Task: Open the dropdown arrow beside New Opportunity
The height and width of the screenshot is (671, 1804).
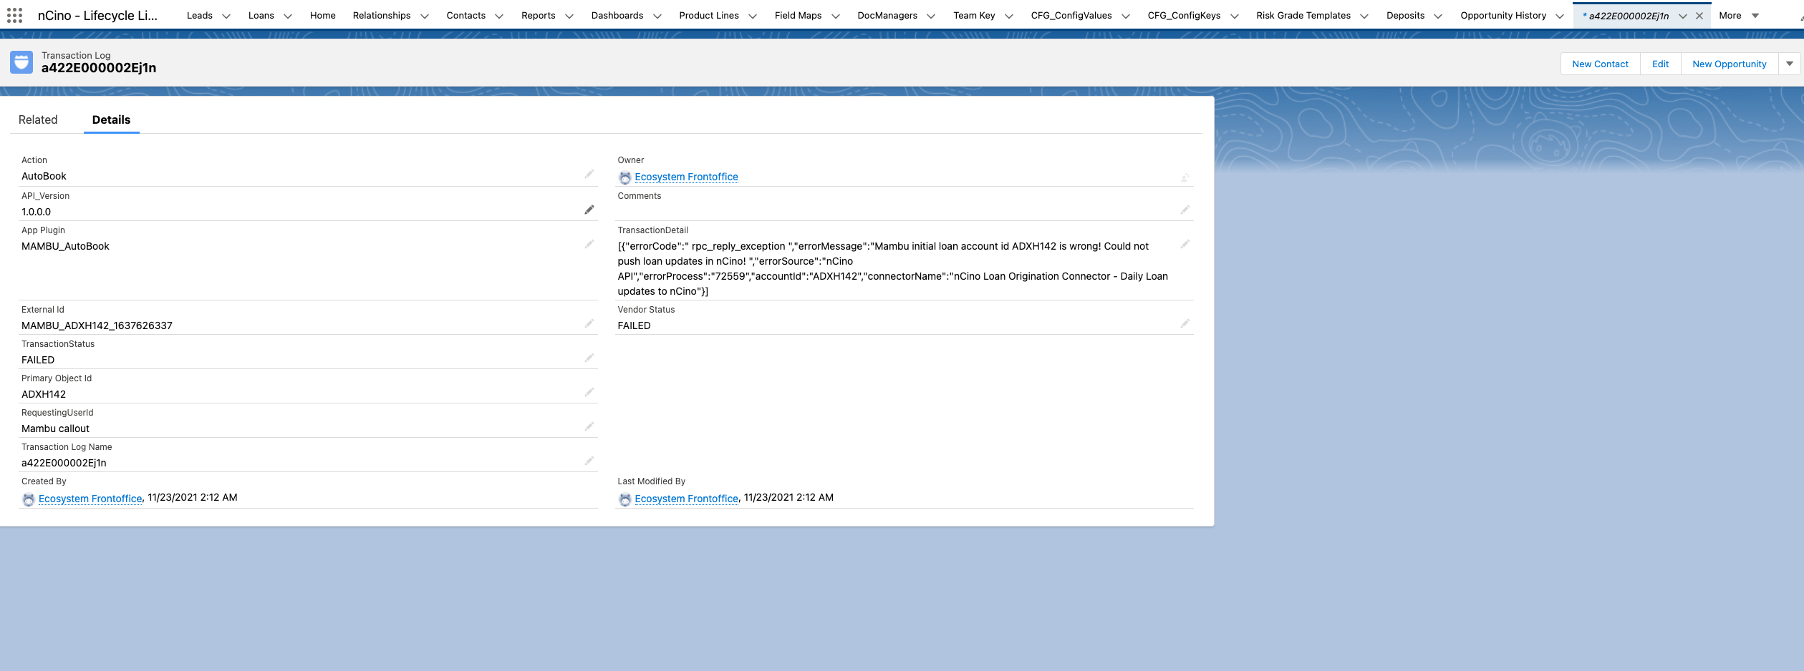Action: [1790, 63]
